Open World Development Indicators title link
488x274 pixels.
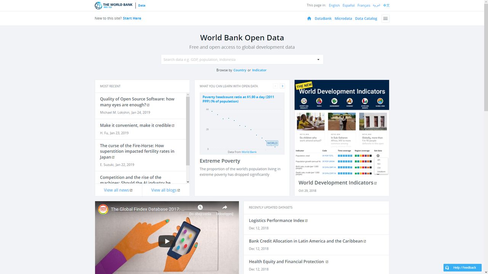point(337,183)
